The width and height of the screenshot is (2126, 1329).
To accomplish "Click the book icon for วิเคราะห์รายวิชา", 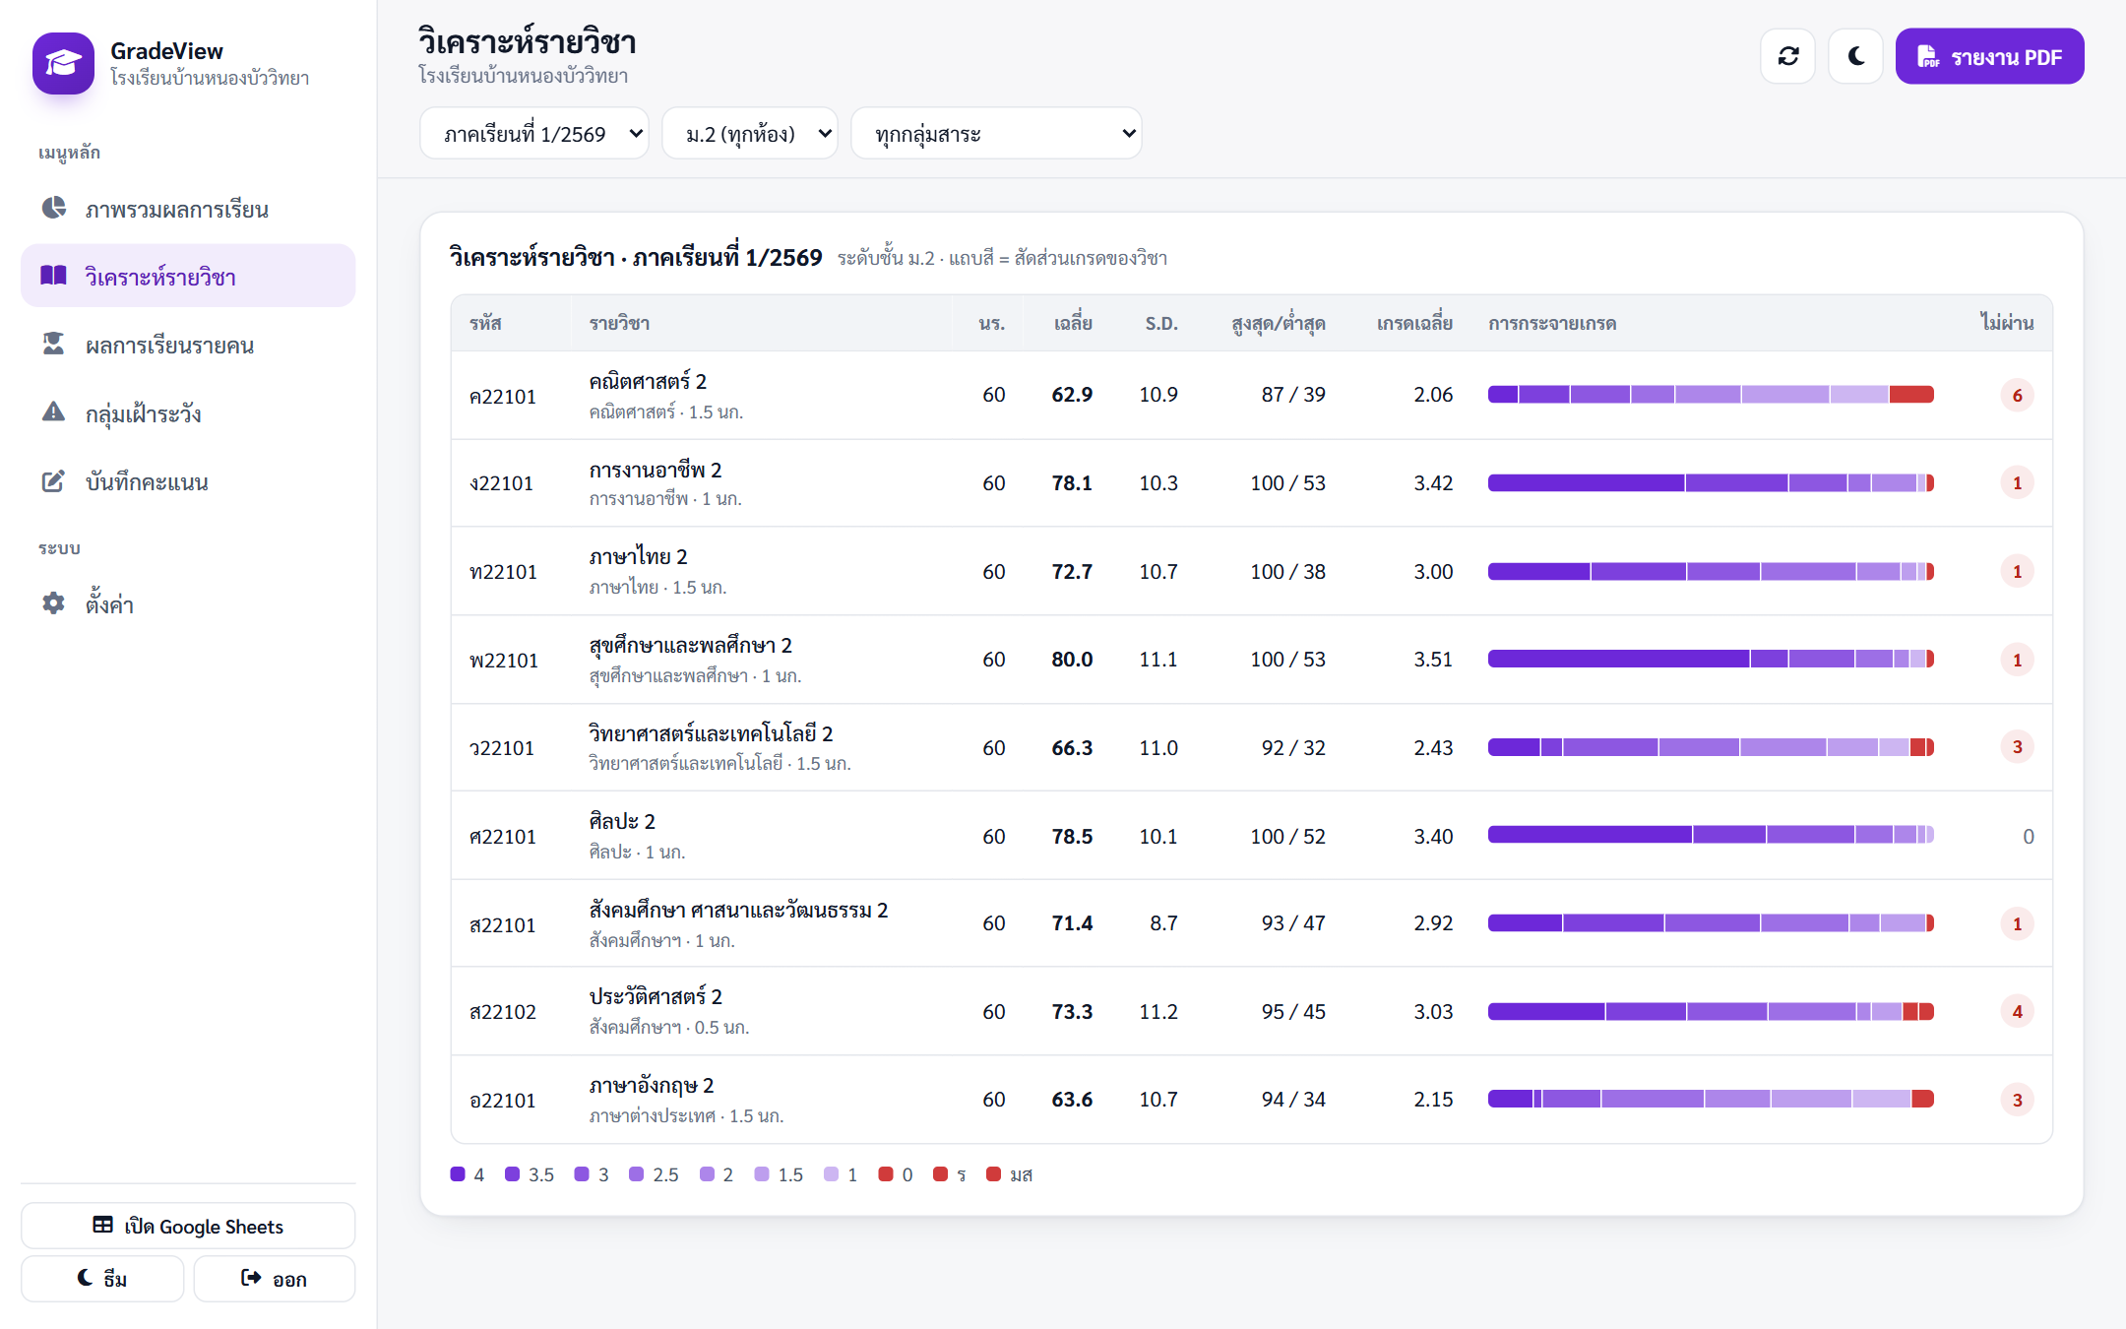I will pyautogui.click(x=53, y=276).
